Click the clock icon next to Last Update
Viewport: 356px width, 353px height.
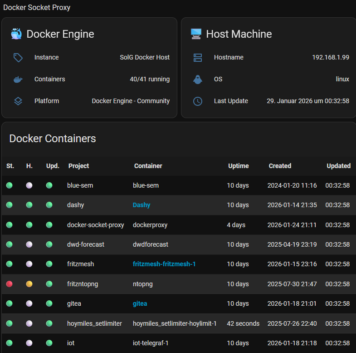coord(198,101)
